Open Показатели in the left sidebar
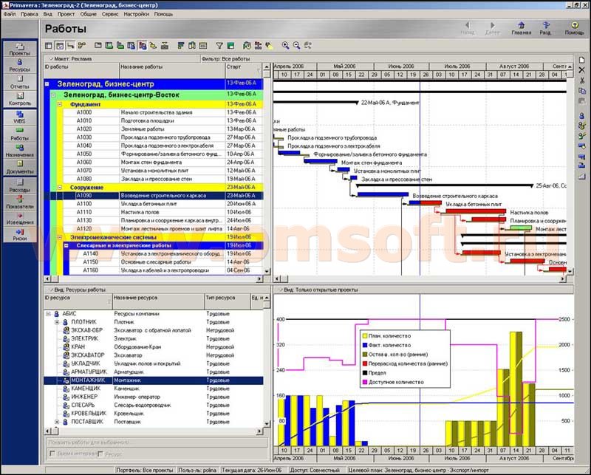Viewport: 591px width, 475px height. 20,202
